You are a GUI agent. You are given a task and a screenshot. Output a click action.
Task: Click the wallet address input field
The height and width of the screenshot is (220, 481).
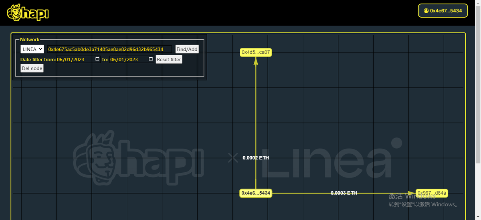click(109, 49)
